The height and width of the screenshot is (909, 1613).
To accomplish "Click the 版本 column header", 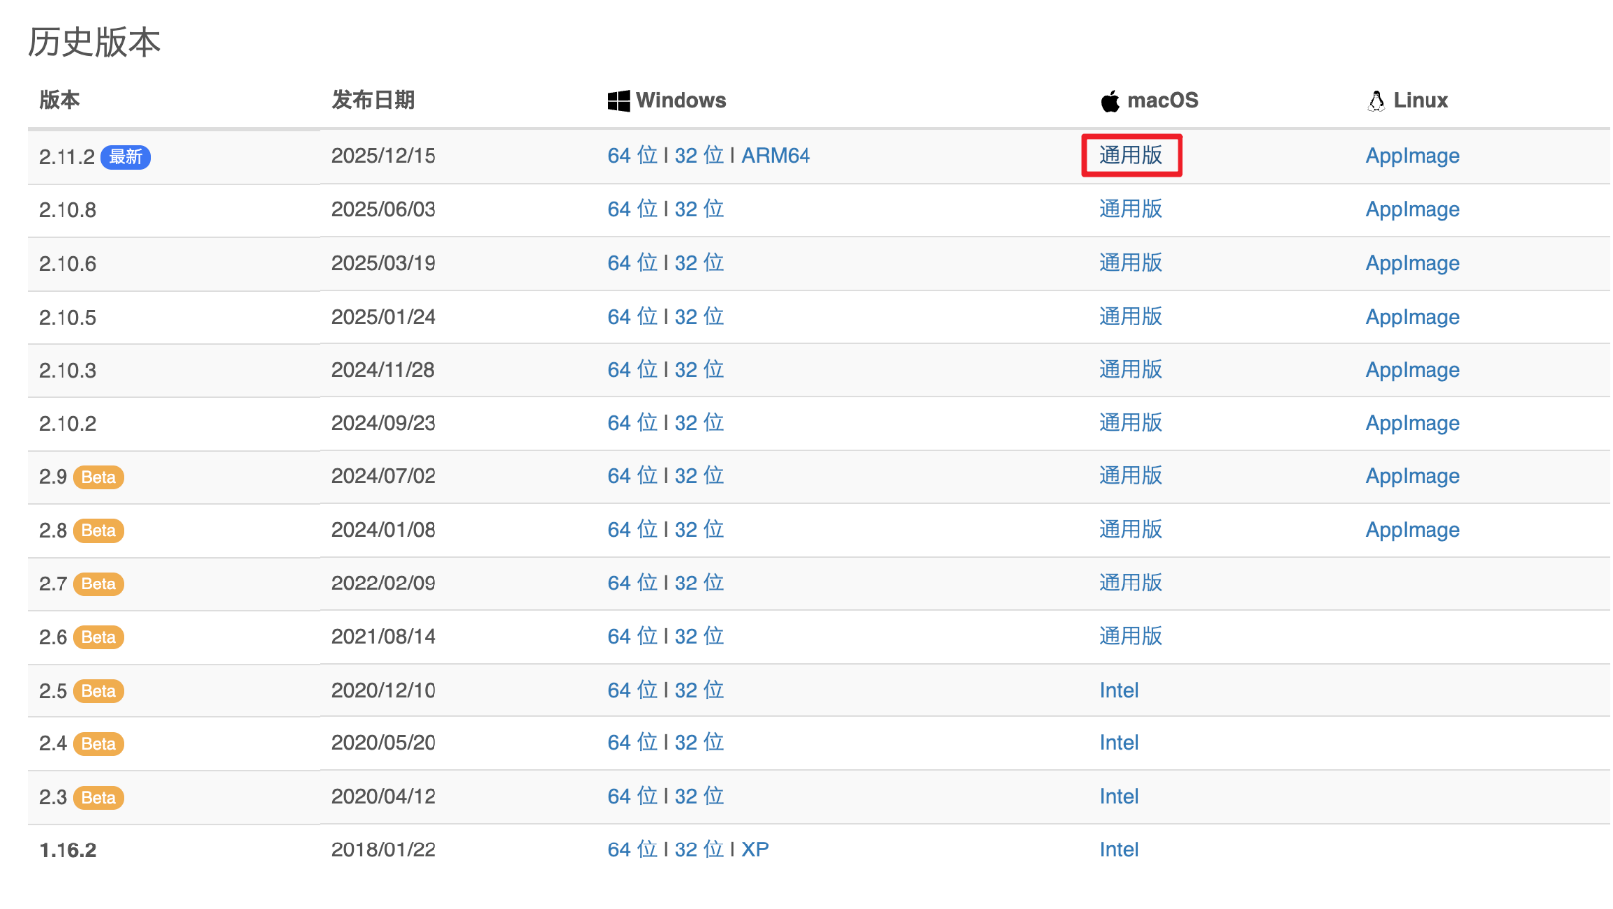I will click(x=60, y=100).
